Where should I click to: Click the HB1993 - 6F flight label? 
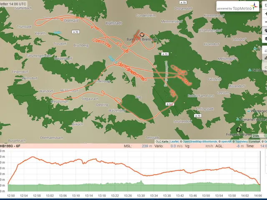click(10, 146)
